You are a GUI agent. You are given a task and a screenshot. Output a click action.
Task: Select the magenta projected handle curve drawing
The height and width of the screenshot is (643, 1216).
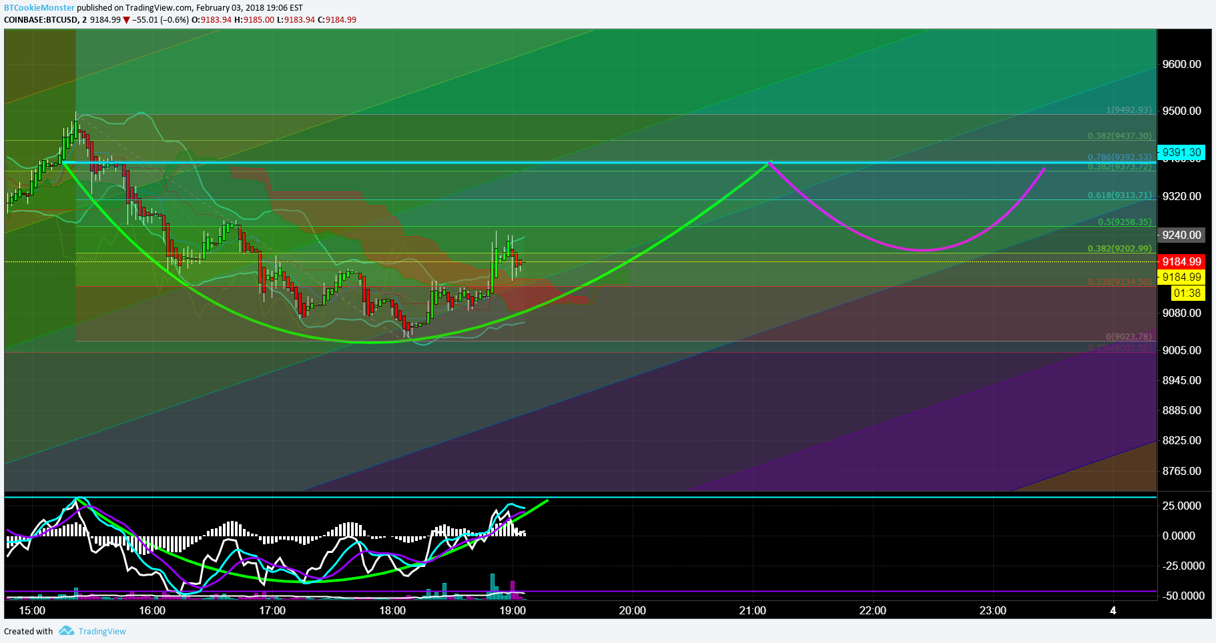coord(924,250)
